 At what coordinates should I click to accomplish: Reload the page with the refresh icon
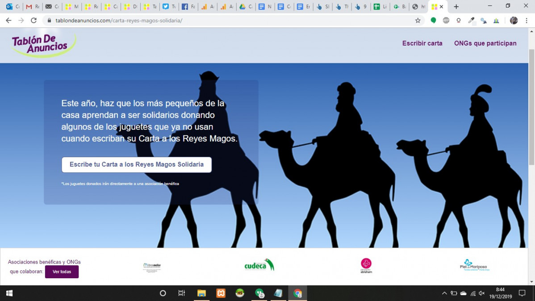(33, 21)
